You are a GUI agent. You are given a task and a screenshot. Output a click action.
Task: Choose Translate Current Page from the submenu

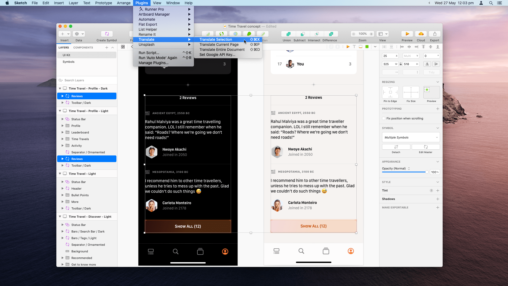tap(219, 44)
